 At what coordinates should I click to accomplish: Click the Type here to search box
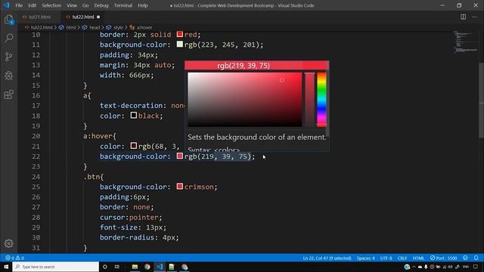point(55,267)
